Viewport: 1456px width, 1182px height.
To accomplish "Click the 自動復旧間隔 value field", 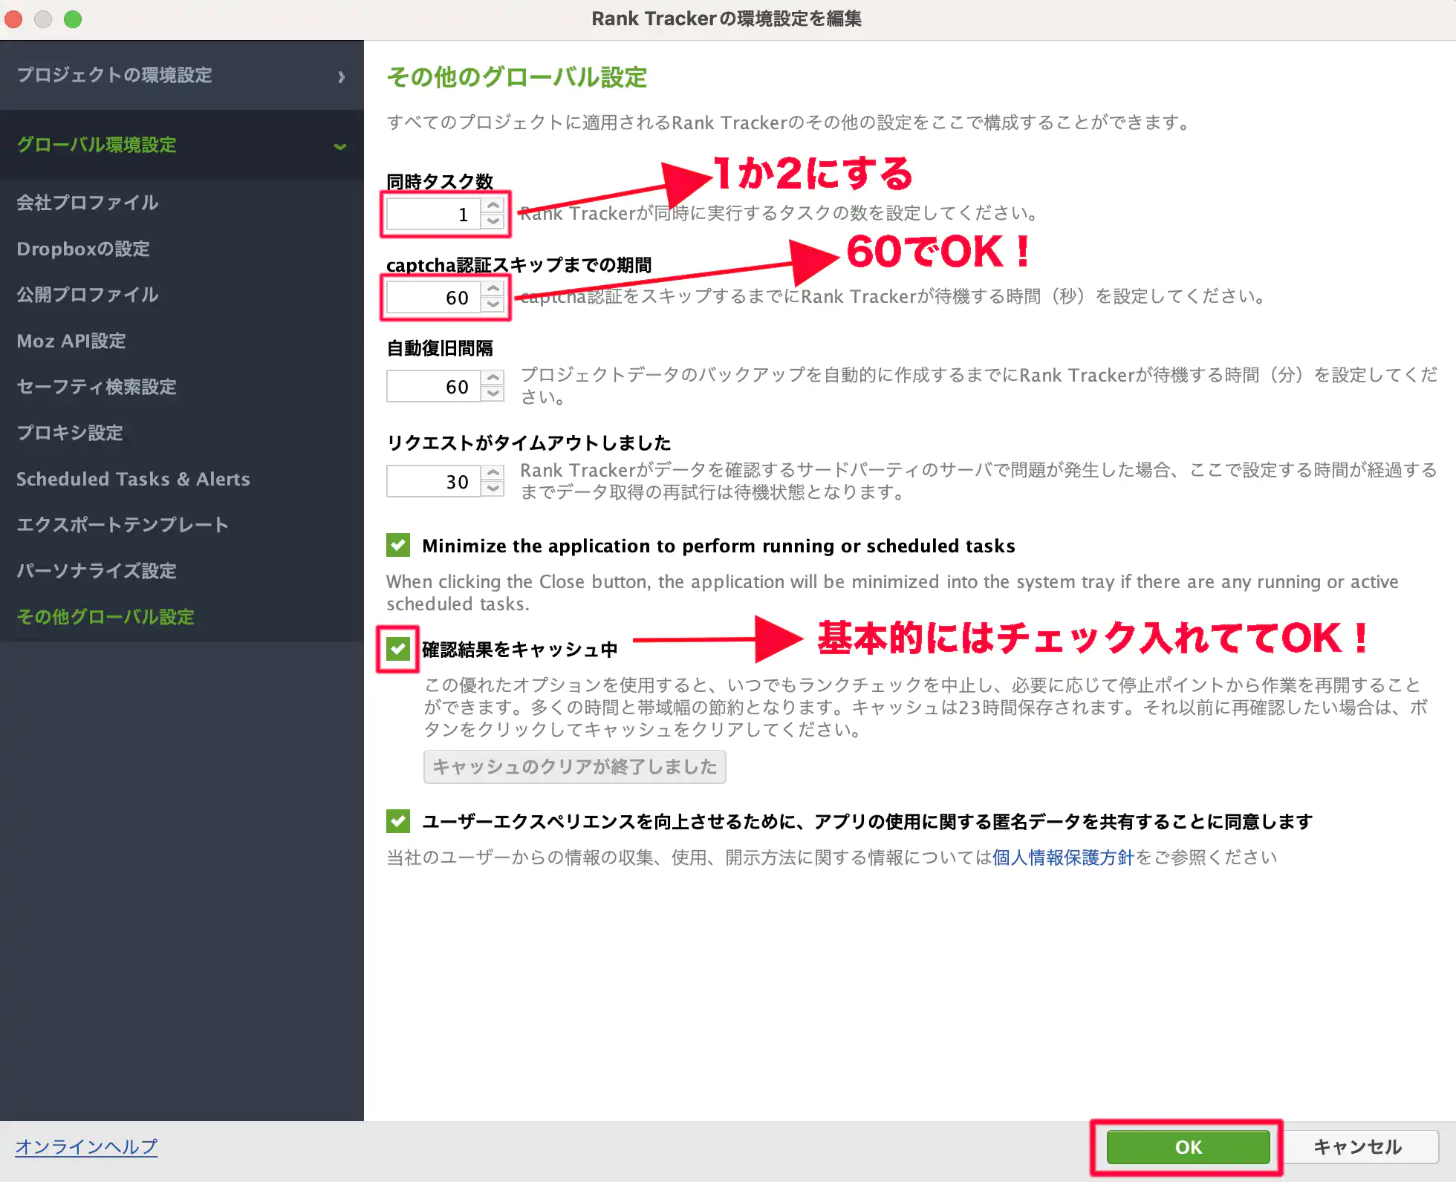I will coord(434,387).
